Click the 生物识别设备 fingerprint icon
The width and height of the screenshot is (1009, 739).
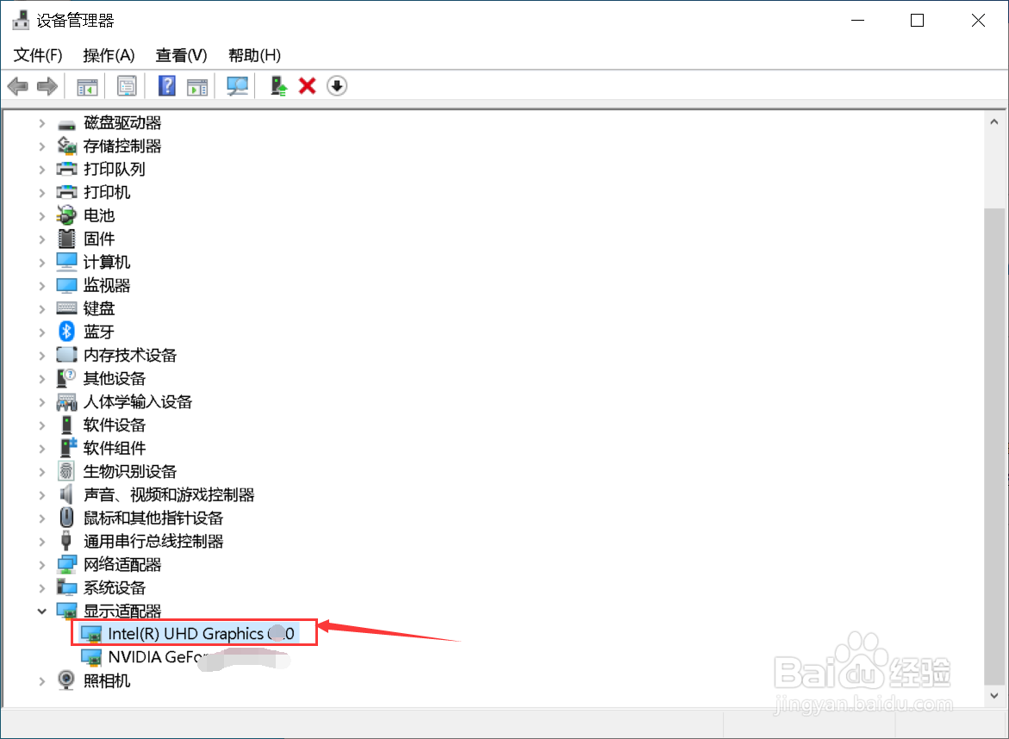click(66, 471)
